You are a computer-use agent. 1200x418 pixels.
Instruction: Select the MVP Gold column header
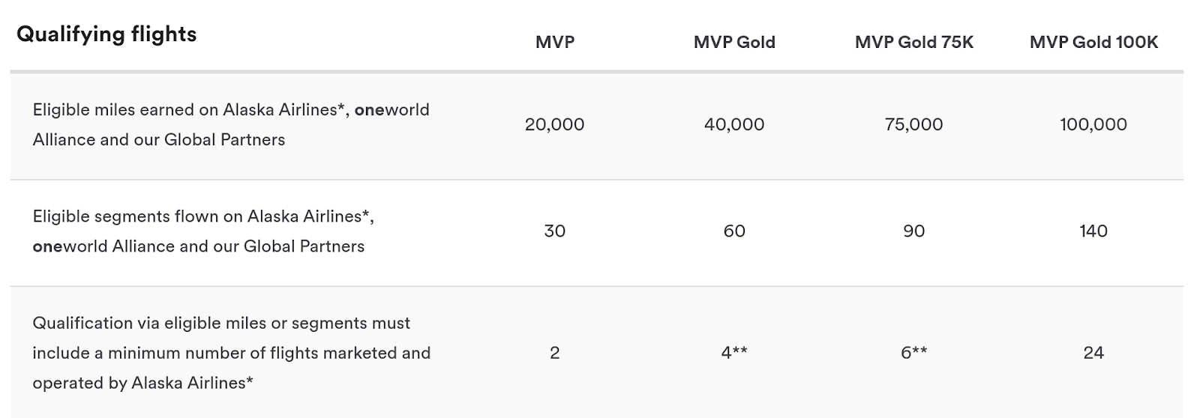click(734, 43)
